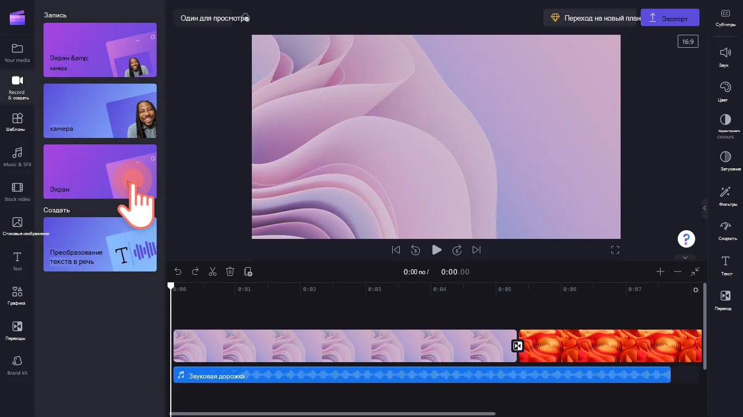Click the video preview canvas

click(x=436, y=137)
